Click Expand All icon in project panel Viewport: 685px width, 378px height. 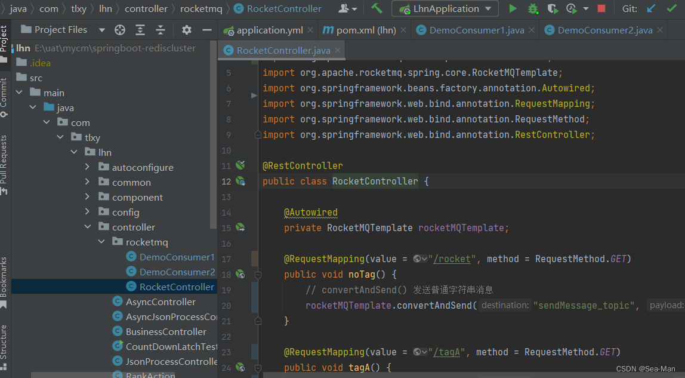[140, 30]
